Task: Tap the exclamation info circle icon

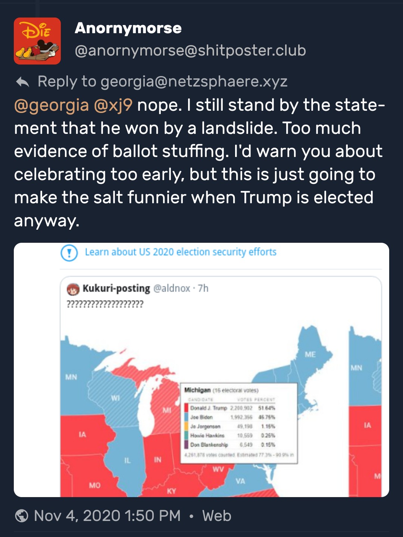Action: point(69,253)
